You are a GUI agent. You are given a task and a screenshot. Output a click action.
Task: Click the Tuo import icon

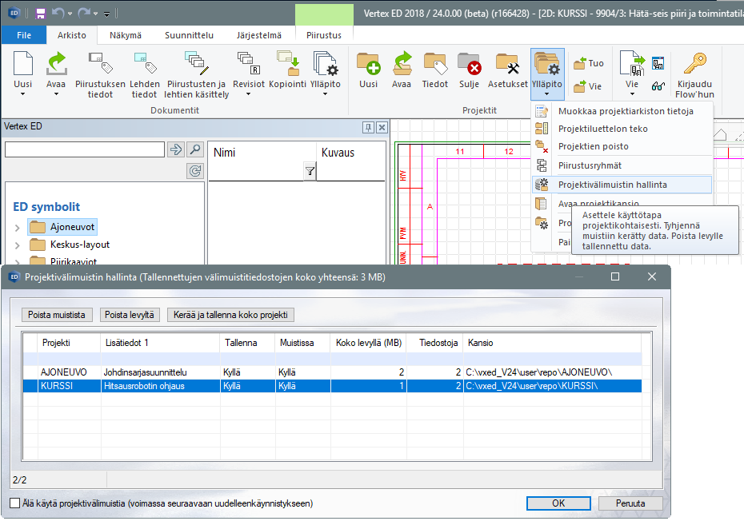point(582,63)
